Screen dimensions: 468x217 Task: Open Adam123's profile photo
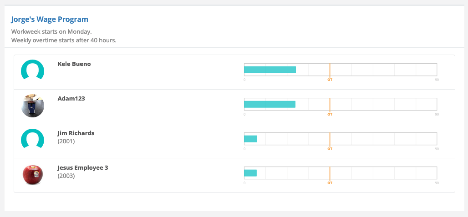32,106
